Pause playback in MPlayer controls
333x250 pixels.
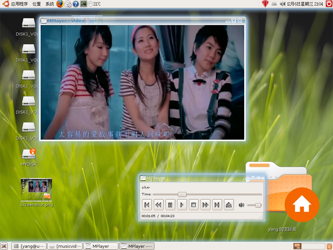coord(170,205)
